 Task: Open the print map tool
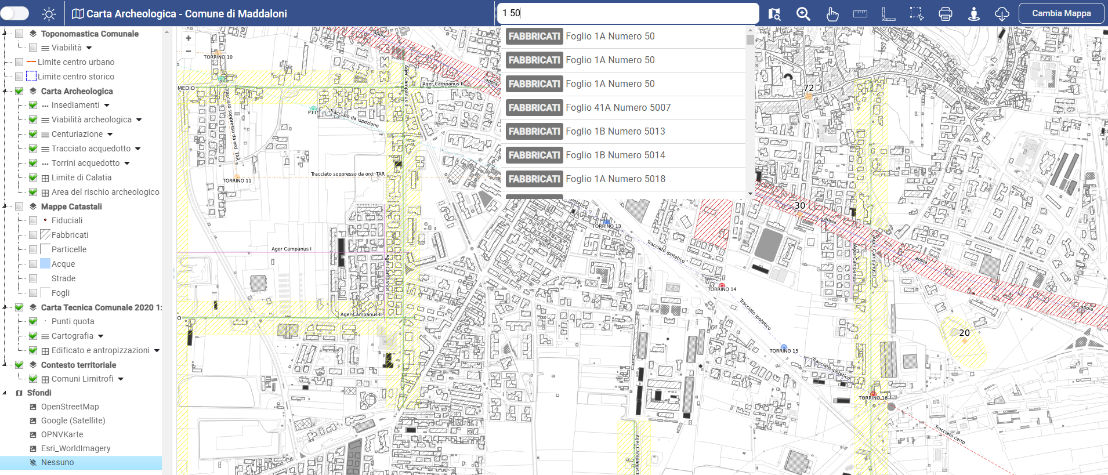945,14
